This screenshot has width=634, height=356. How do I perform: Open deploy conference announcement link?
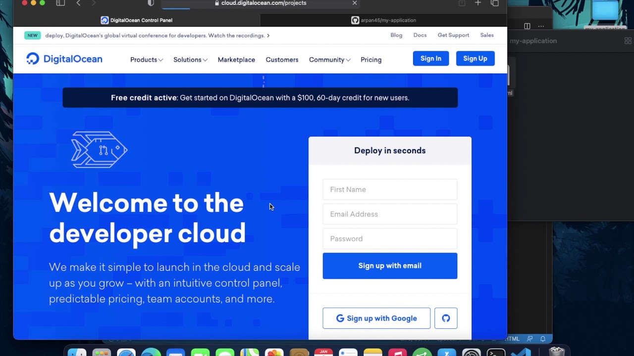158,36
